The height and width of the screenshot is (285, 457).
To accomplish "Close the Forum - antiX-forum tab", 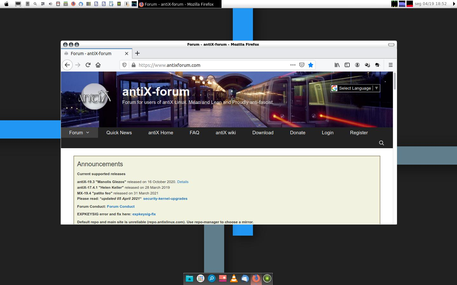I will click(127, 54).
